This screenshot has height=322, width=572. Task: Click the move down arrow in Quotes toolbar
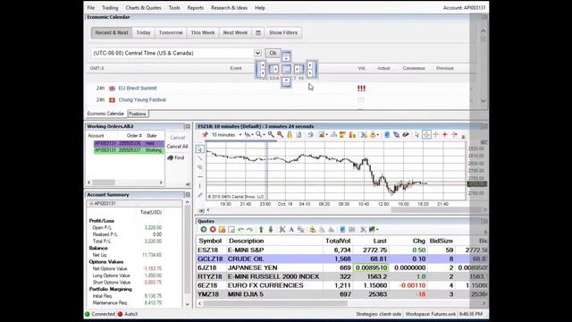(x=271, y=229)
